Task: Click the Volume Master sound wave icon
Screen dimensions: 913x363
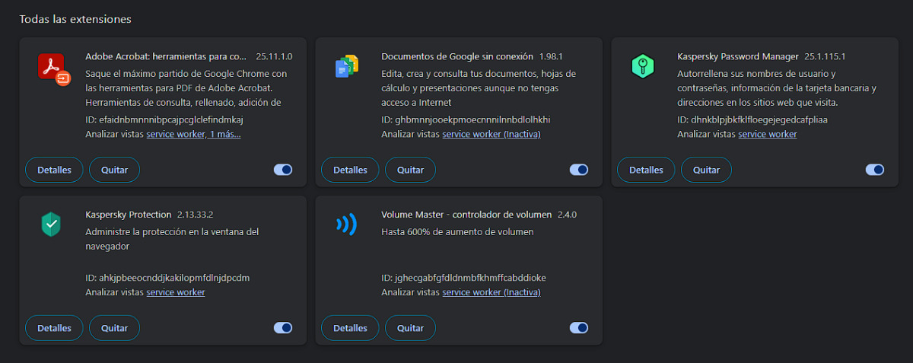Action: (x=347, y=224)
